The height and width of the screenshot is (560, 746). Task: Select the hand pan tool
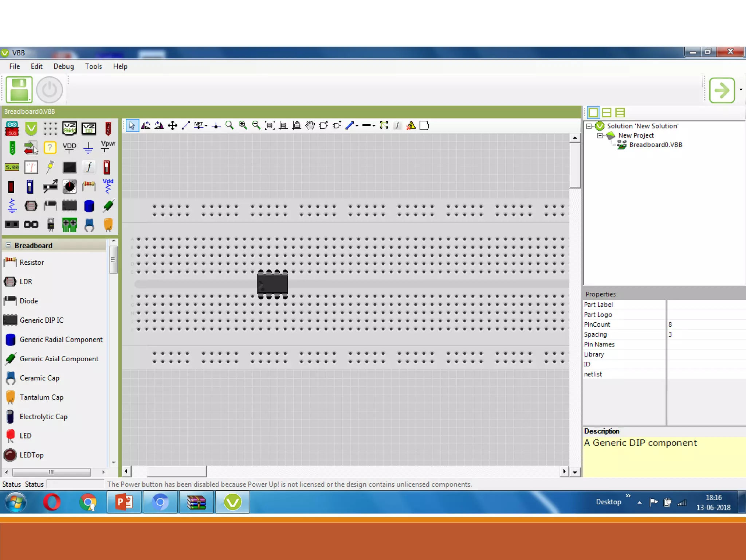coord(310,125)
